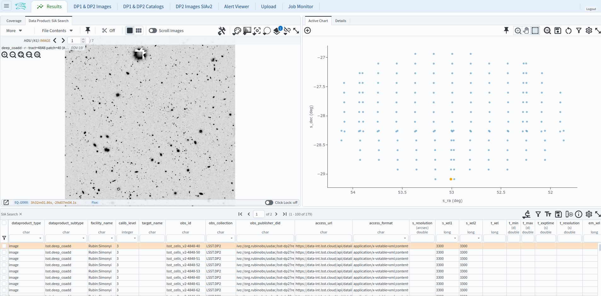
Task: Open the image center/recenter dropdown
Action: pos(257,31)
